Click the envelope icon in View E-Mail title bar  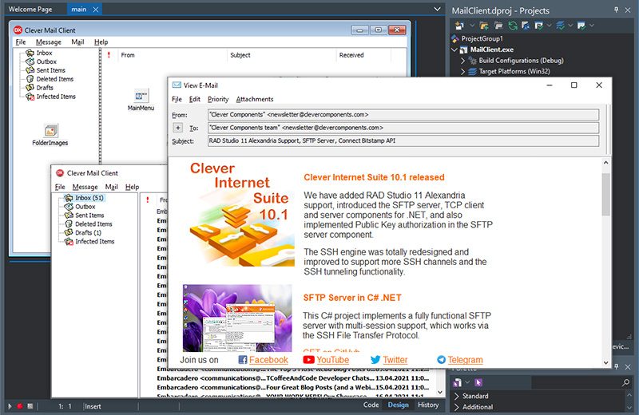(177, 85)
